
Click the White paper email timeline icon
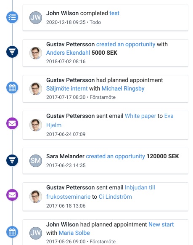coord(12,123)
